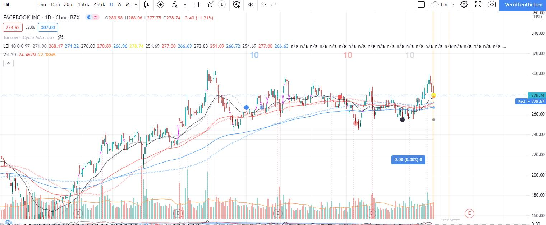
Task: Click the low value L277.75
Action: [153, 18]
